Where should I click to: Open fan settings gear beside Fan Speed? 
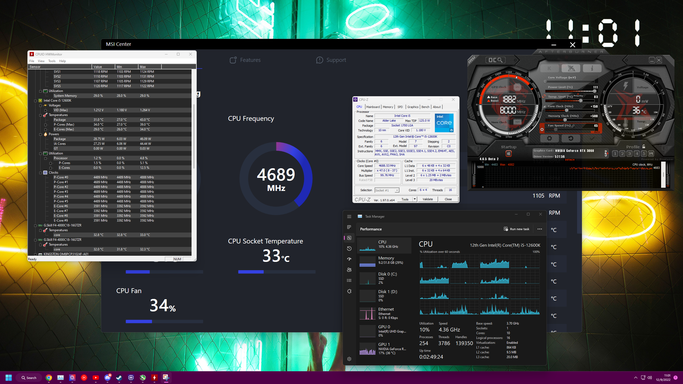pyautogui.click(x=542, y=130)
